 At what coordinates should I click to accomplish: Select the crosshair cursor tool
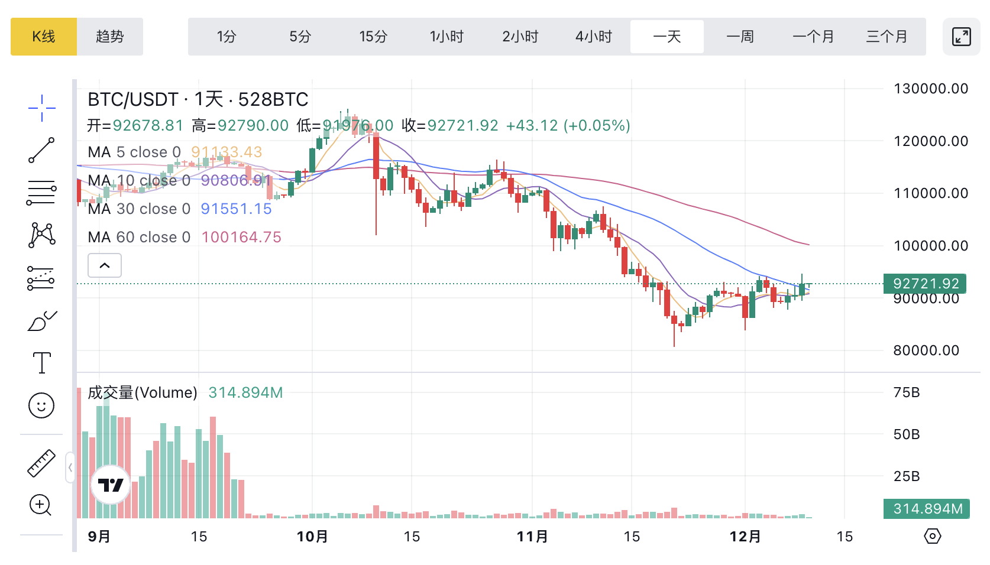(x=41, y=108)
